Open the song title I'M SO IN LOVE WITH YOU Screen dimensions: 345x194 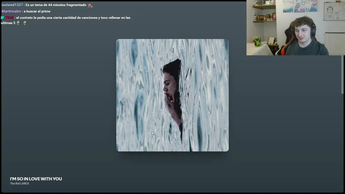[x=36, y=179]
